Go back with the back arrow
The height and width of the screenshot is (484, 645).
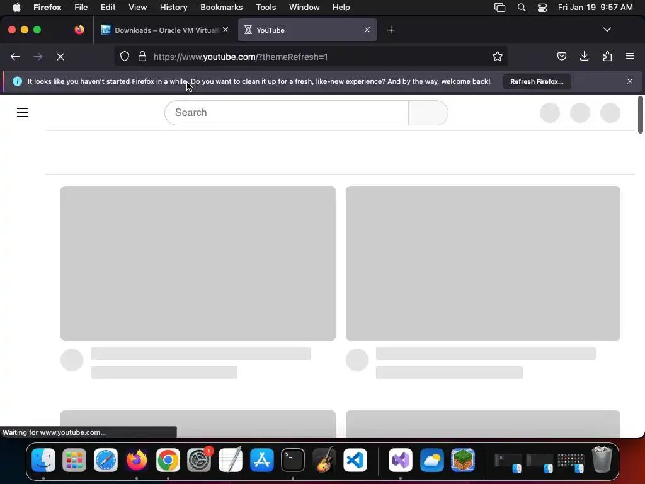click(15, 57)
